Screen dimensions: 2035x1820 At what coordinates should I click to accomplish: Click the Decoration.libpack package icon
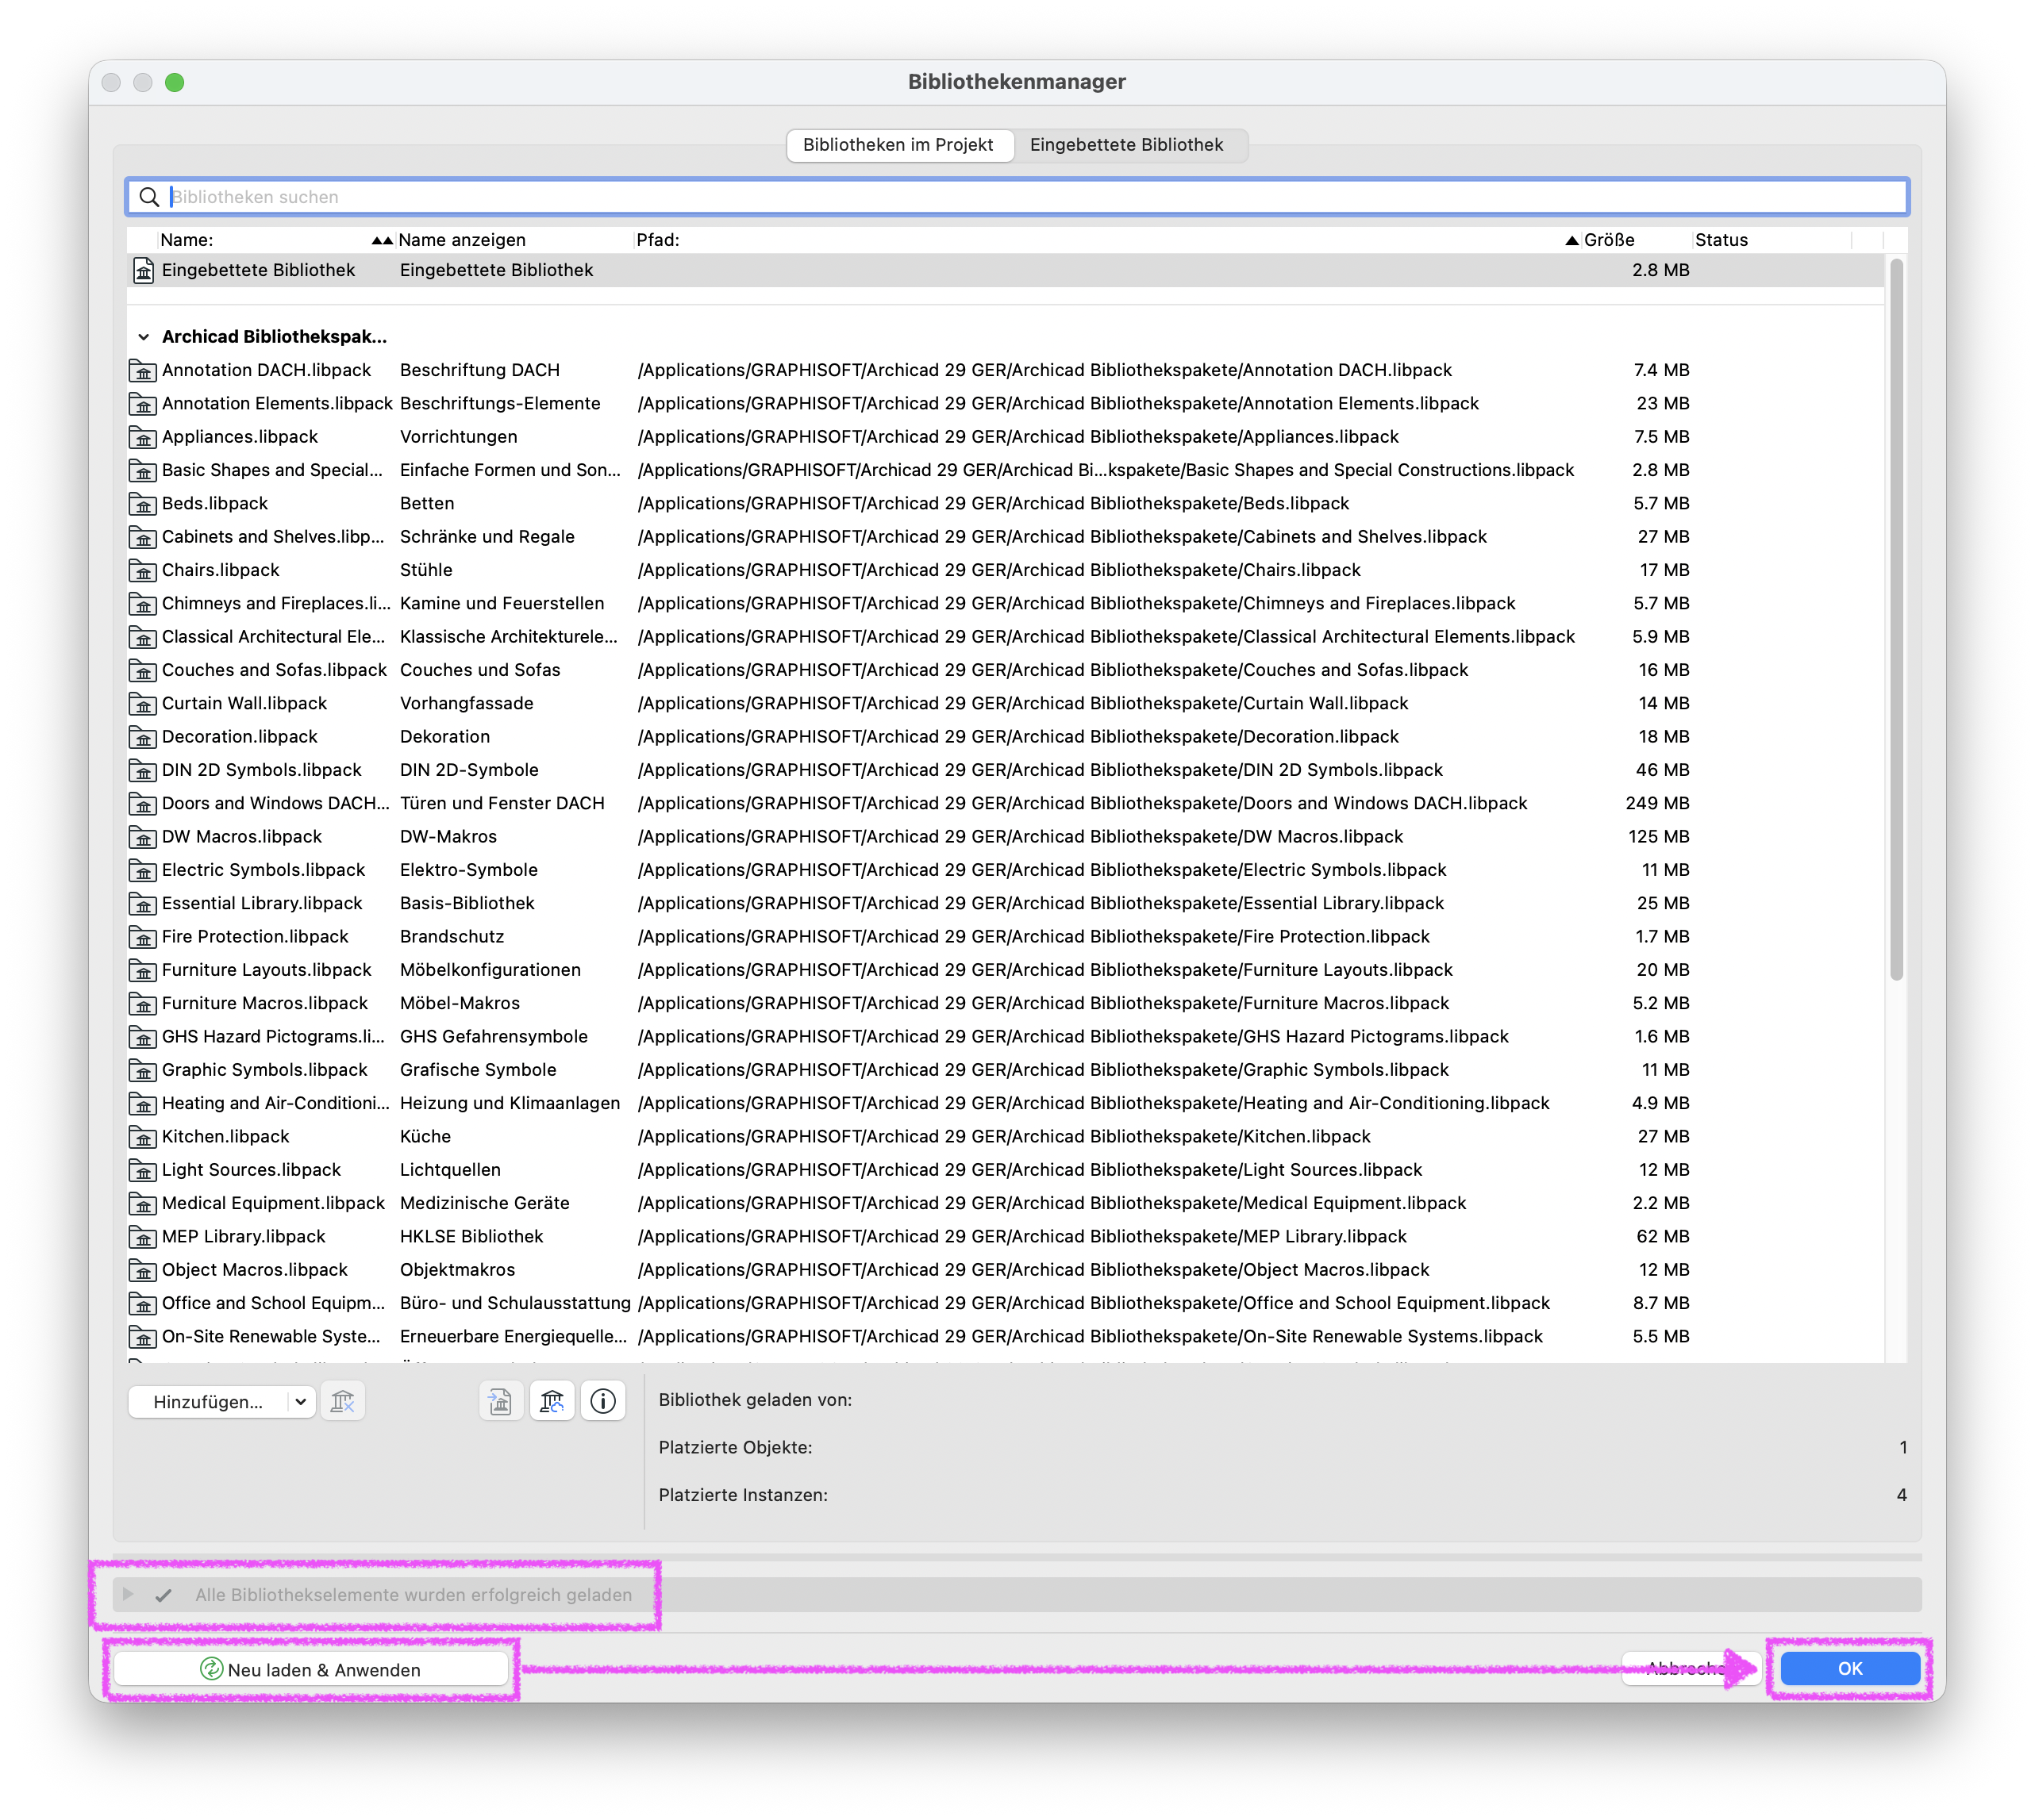pyautogui.click(x=143, y=736)
